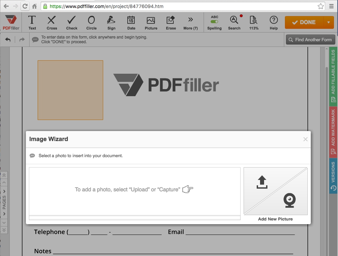The width and height of the screenshot is (338, 256).
Task: Click the telephone area code blank
Action: 78,232
